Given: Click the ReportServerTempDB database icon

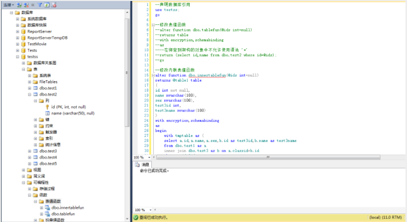Looking at the screenshot, I should point(23,38).
